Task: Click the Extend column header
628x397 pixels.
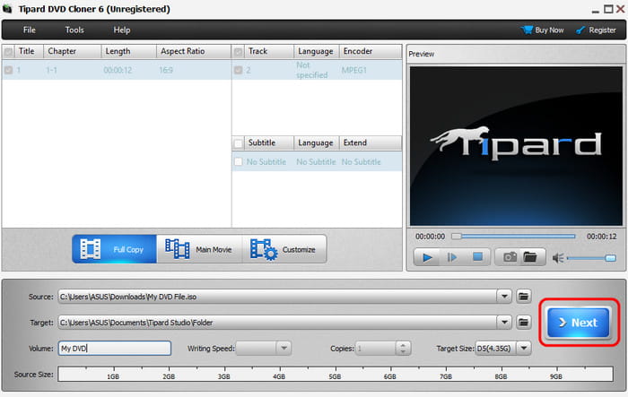Action: (x=371, y=142)
